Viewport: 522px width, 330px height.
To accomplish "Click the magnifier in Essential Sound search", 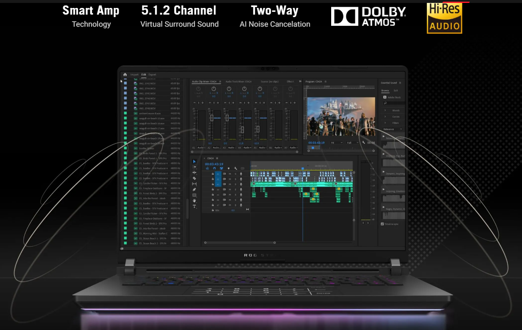I will click(x=385, y=103).
